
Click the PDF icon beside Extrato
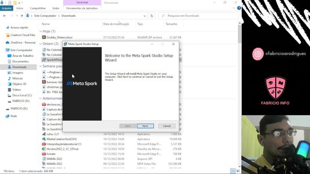[x=44, y=154]
